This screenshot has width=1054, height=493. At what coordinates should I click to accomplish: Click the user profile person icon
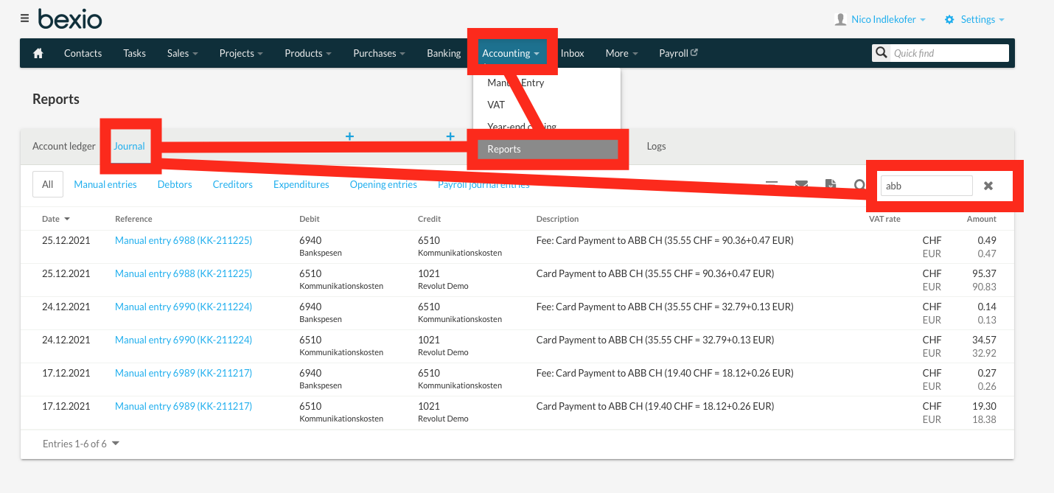tap(841, 18)
